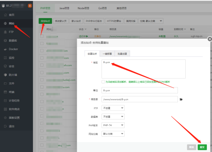Check the site row ending in u.com
Image resolution: width=212 pixels, height=152 pixels.
pyautogui.click(x=42, y=87)
